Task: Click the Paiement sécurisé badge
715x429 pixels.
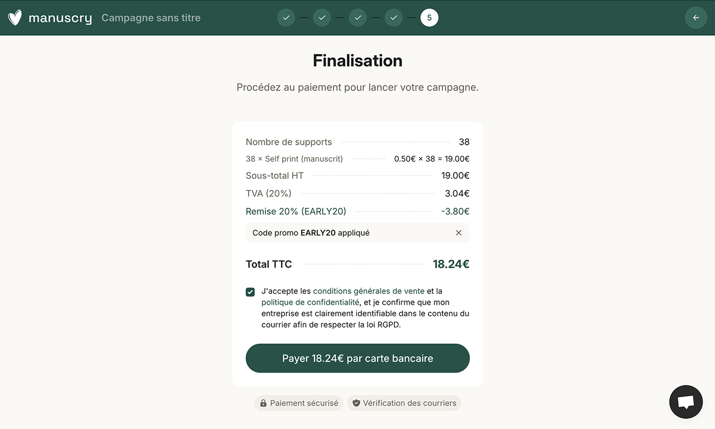Action: click(x=298, y=403)
